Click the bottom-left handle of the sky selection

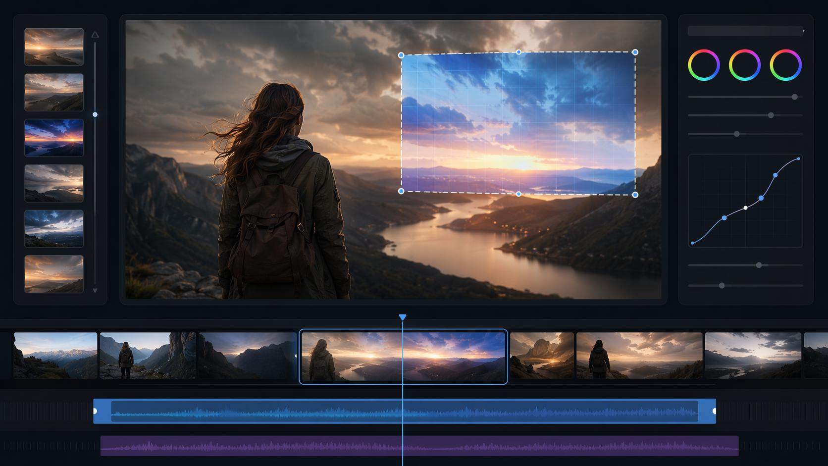[x=401, y=191]
